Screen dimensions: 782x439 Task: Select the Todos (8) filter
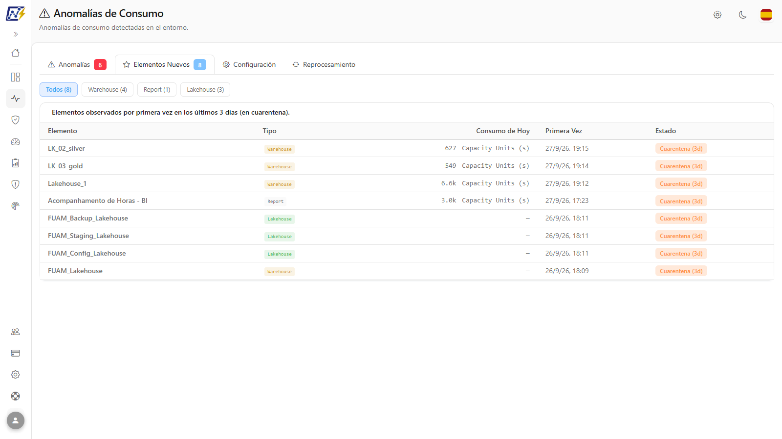click(x=59, y=90)
